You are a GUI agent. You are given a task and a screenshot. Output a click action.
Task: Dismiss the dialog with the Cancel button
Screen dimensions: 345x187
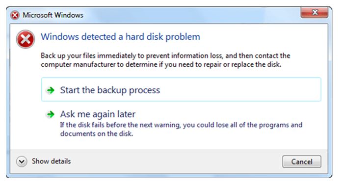click(302, 161)
